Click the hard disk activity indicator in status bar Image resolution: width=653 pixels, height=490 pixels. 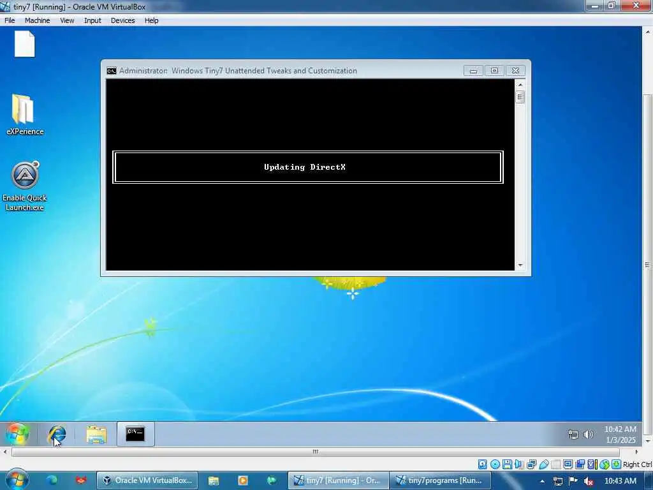(483, 464)
